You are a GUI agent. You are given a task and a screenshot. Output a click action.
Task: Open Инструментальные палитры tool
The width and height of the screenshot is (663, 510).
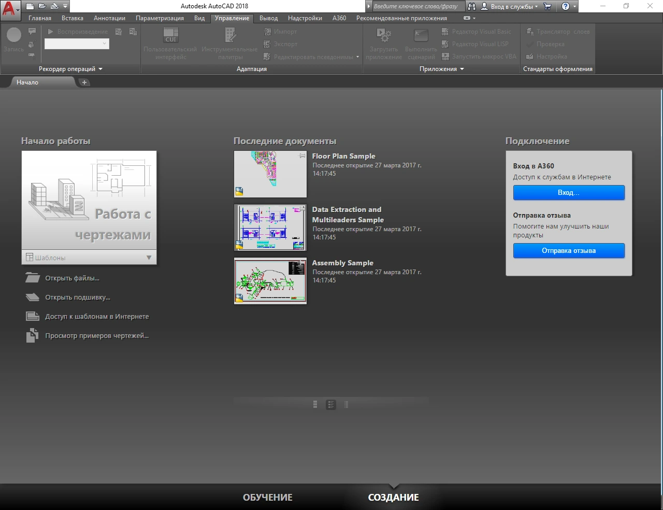[x=229, y=44]
